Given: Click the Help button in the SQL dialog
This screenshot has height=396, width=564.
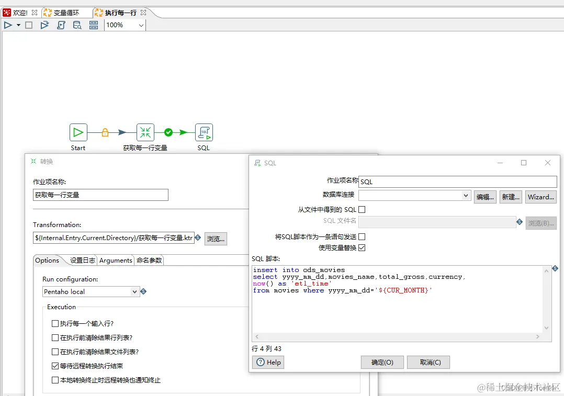Looking at the screenshot, I should coord(268,363).
